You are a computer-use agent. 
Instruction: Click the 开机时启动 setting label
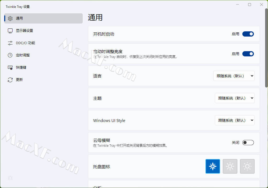104,34
